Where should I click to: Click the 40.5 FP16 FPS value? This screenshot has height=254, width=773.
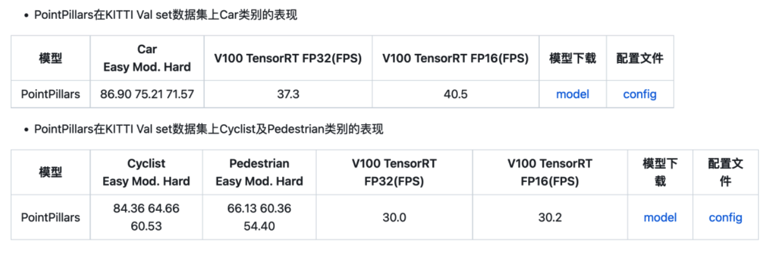[x=455, y=94]
